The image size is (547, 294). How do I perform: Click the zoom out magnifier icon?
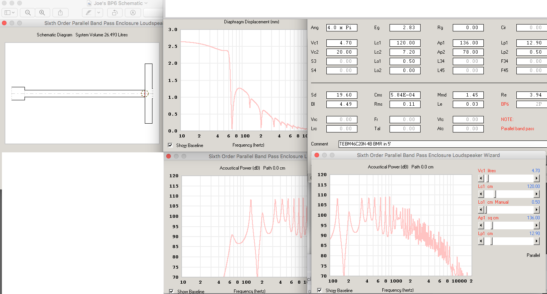click(x=28, y=12)
